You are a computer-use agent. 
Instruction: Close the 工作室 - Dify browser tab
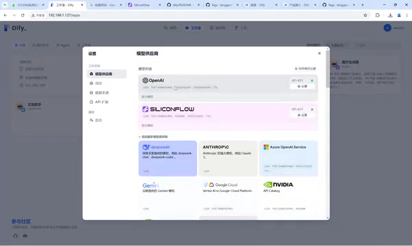click(x=82, y=5)
